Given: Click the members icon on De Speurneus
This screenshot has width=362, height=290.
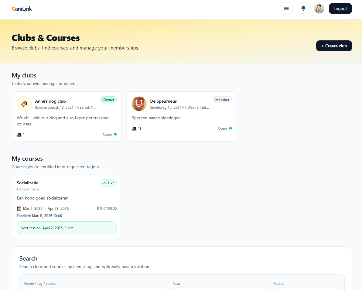Looking at the screenshot, I should point(135,128).
